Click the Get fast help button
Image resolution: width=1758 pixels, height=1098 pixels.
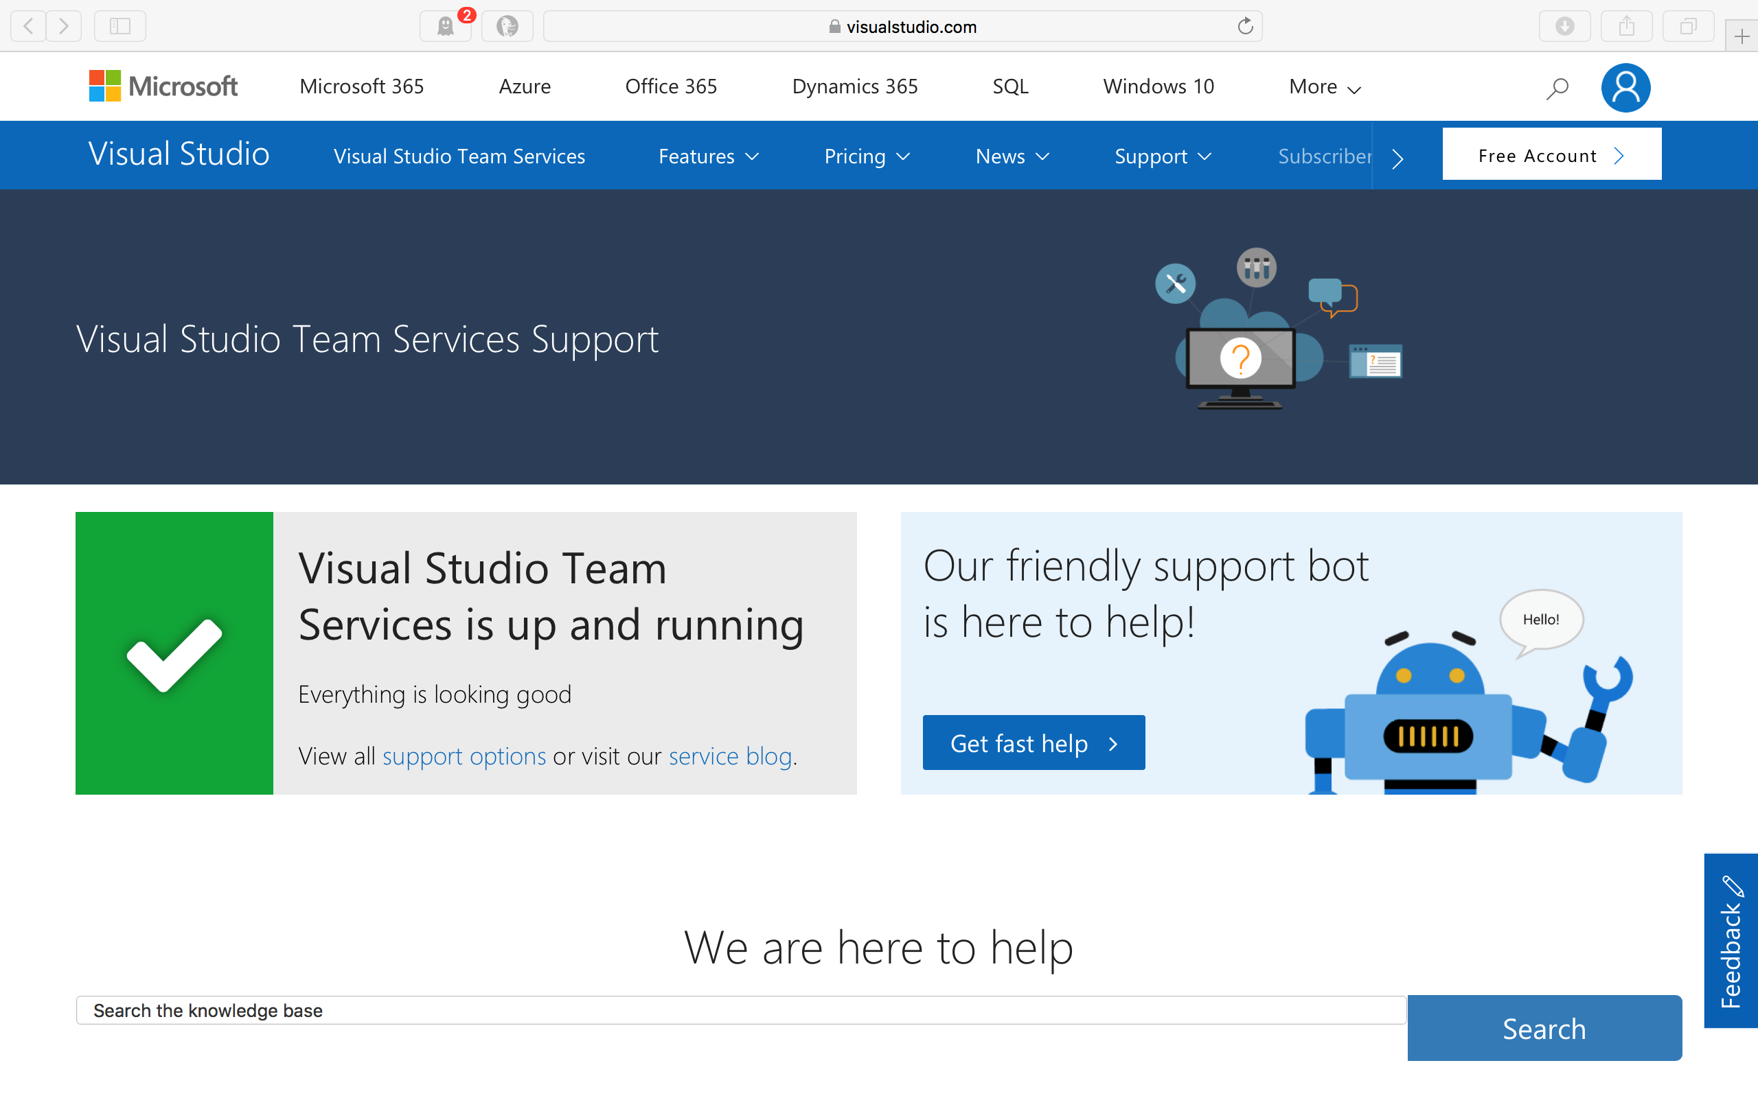pos(1033,742)
